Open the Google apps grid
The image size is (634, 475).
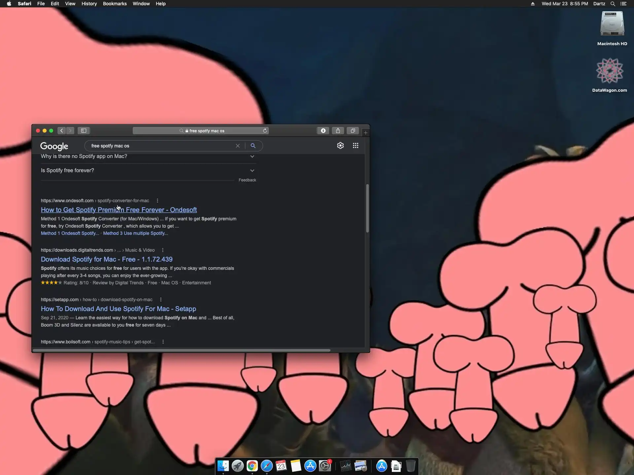[x=356, y=145]
